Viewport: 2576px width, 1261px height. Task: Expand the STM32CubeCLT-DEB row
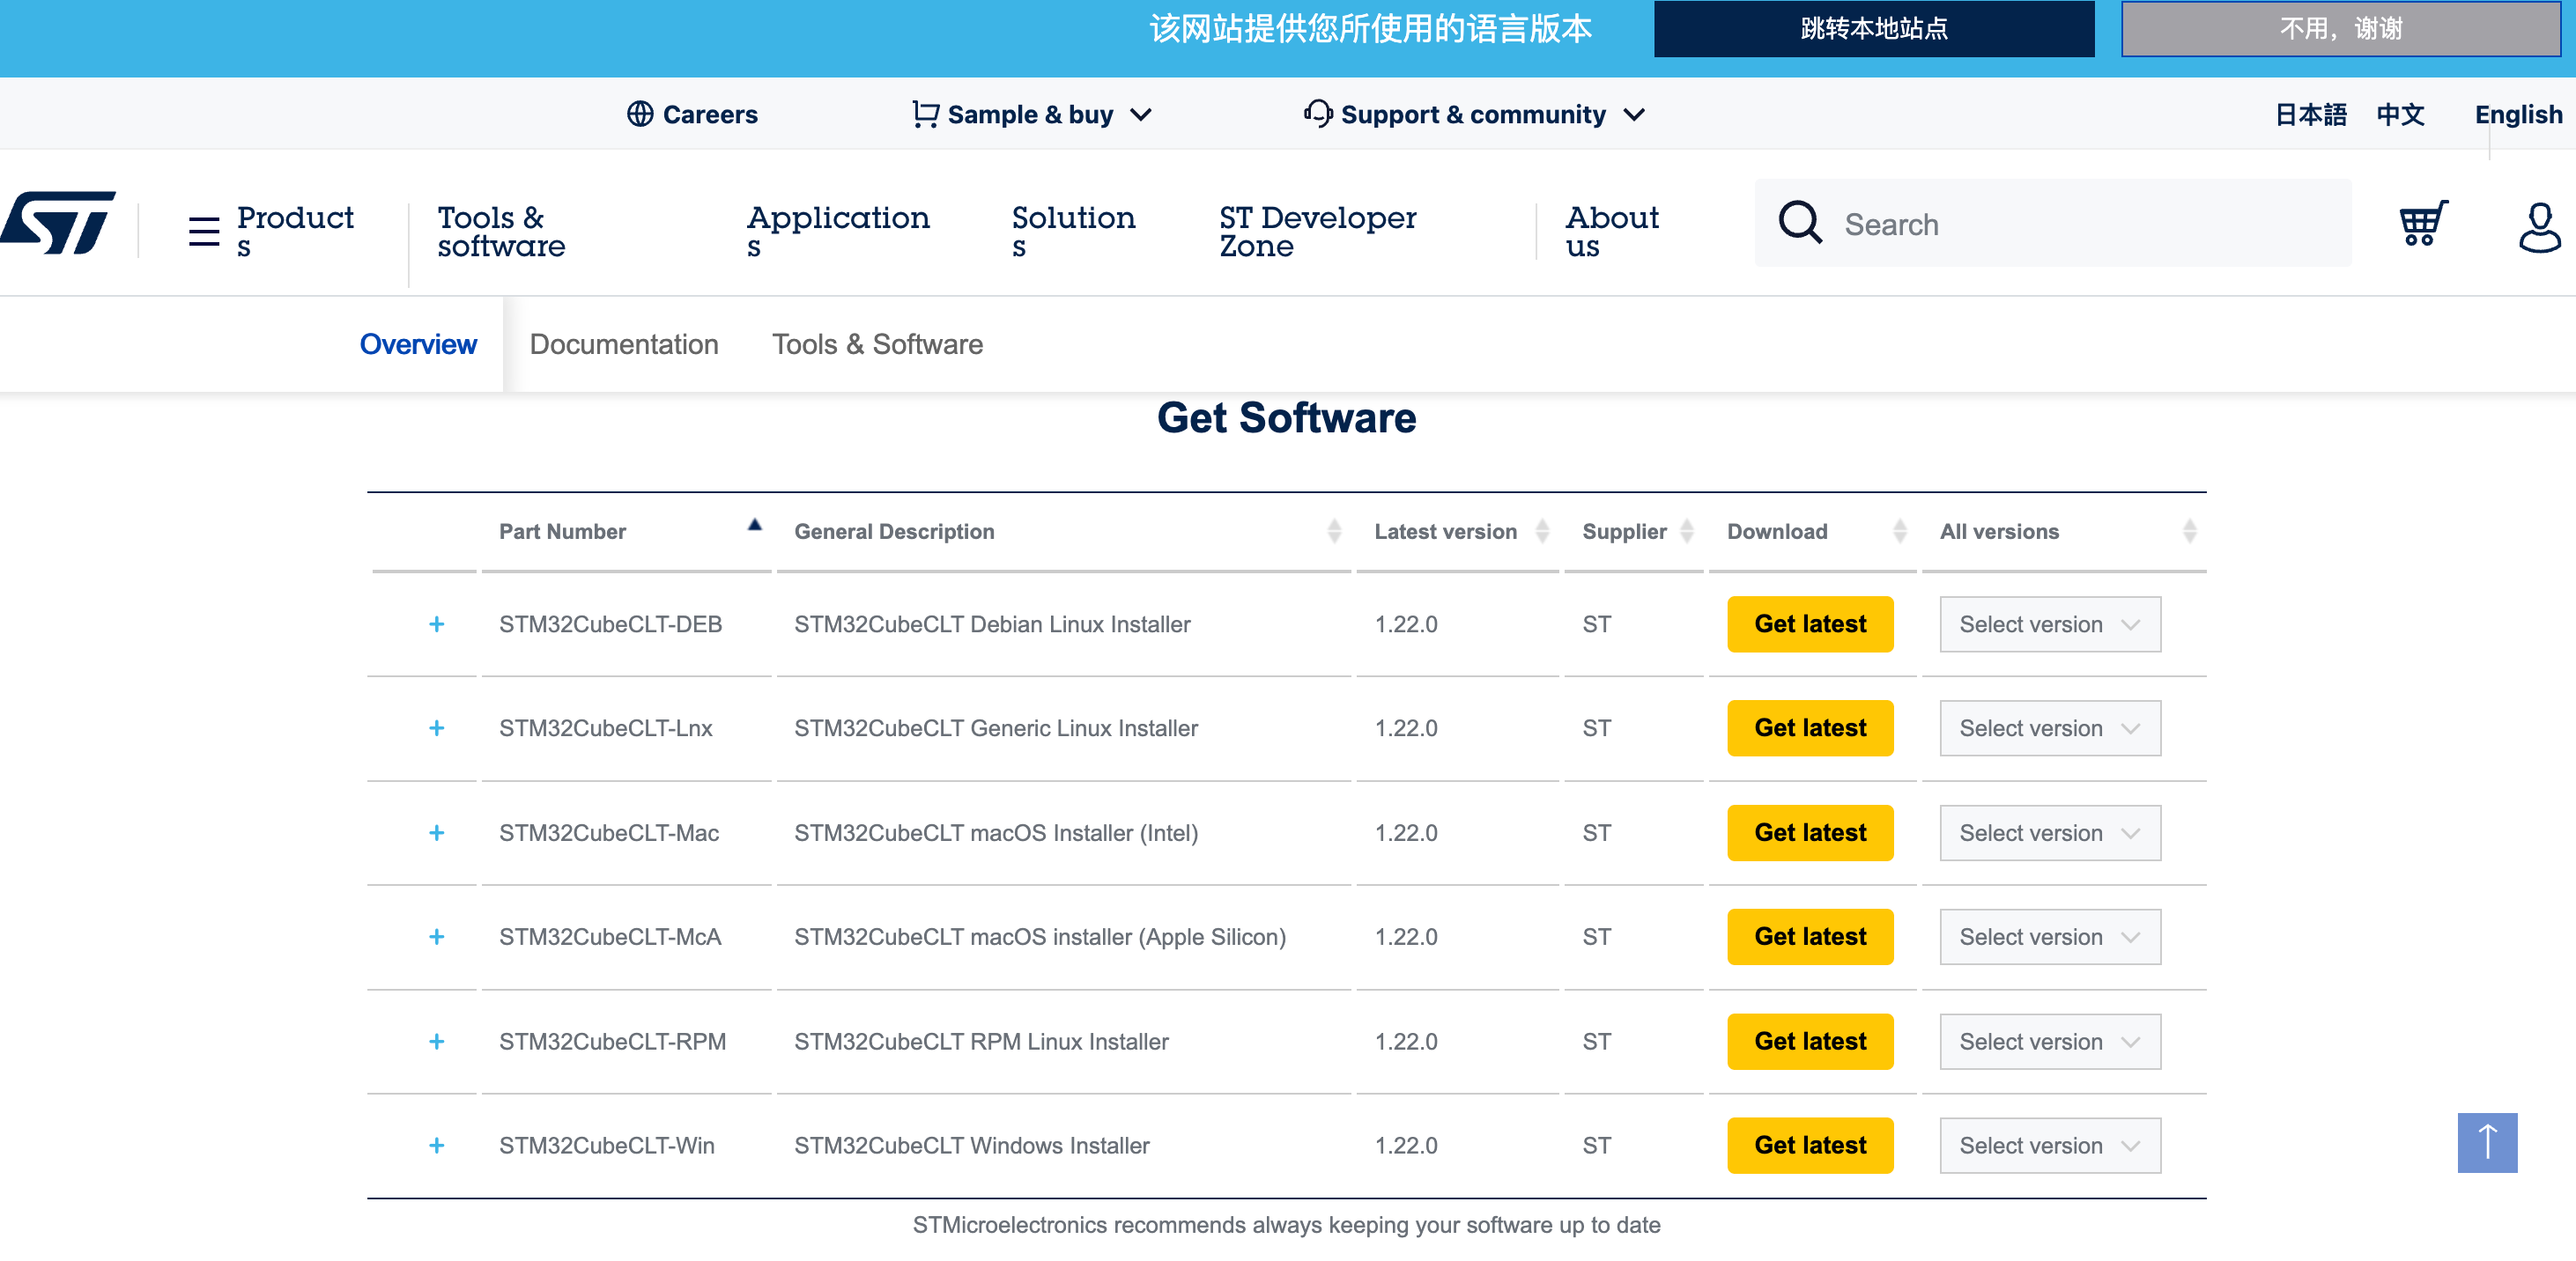click(x=436, y=624)
